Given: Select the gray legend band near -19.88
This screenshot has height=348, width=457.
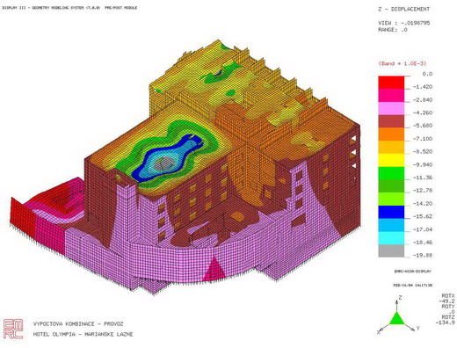Looking at the screenshot, I should point(391,251).
